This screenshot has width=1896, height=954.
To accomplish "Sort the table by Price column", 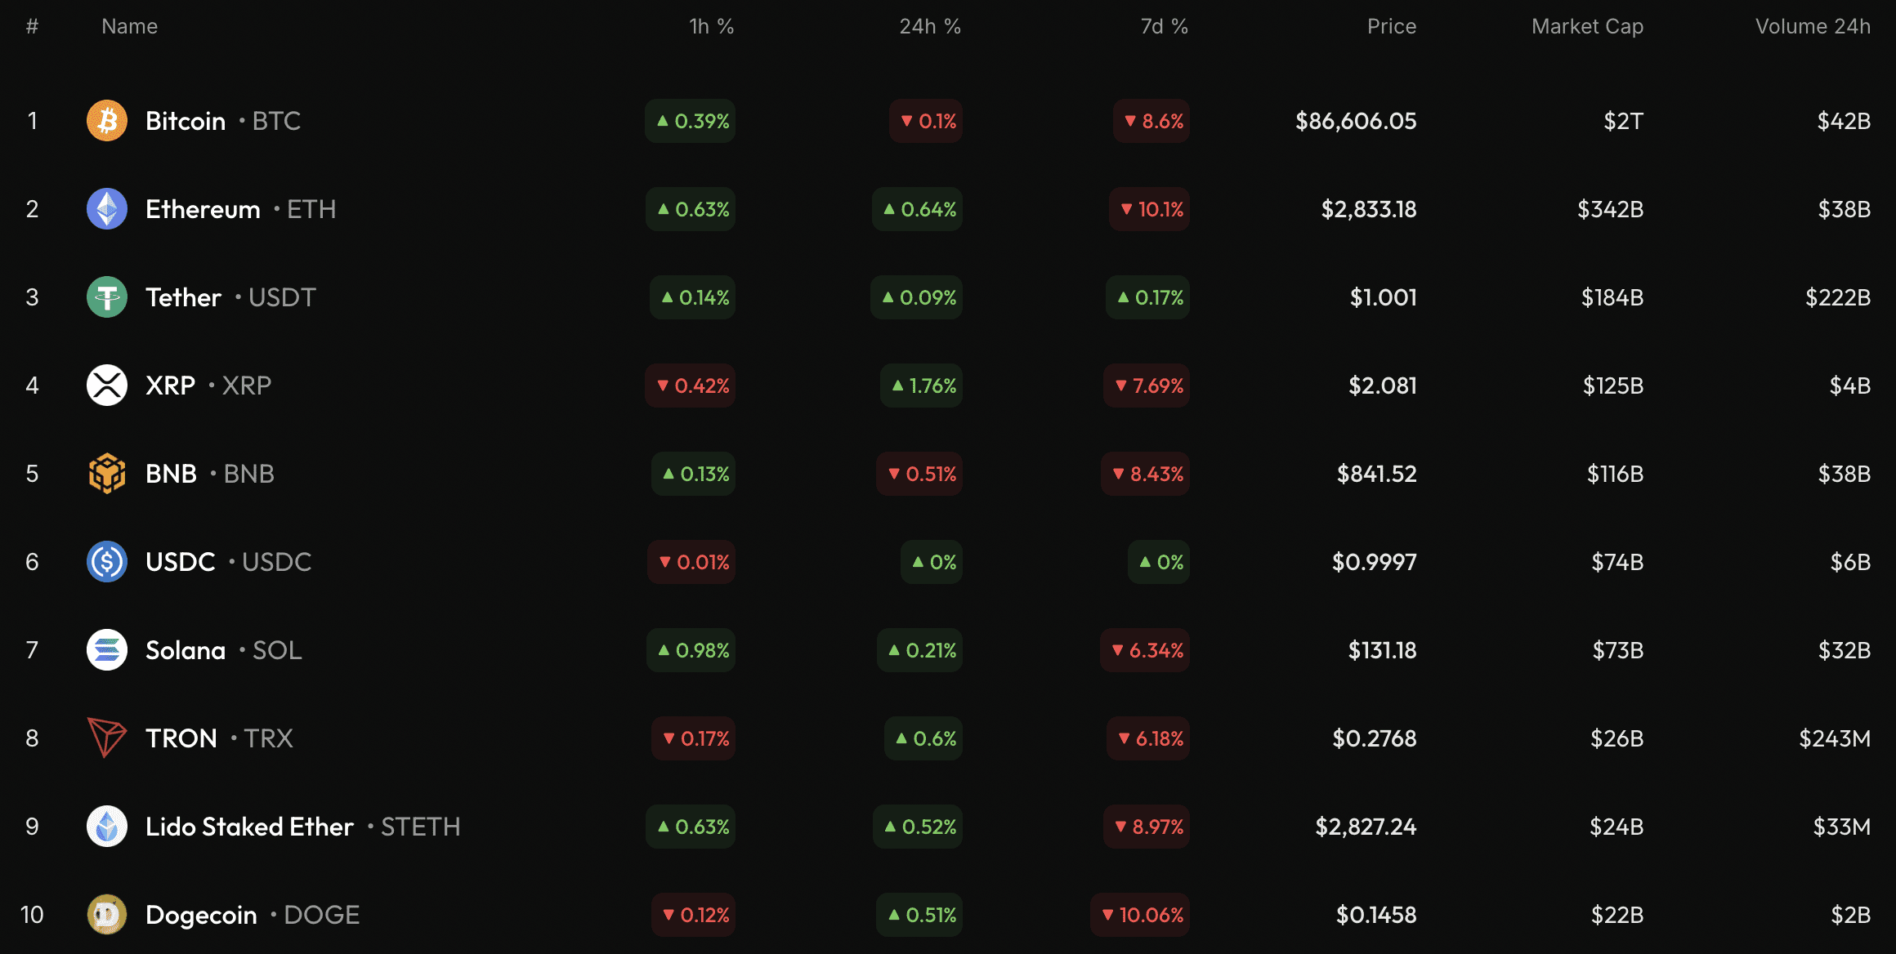I will 1393,26.
